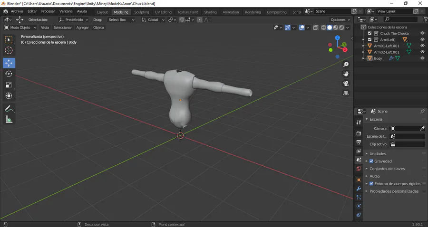Select the Scale tool
The width and height of the screenshot is (428, 227).
tap(9, 85)
